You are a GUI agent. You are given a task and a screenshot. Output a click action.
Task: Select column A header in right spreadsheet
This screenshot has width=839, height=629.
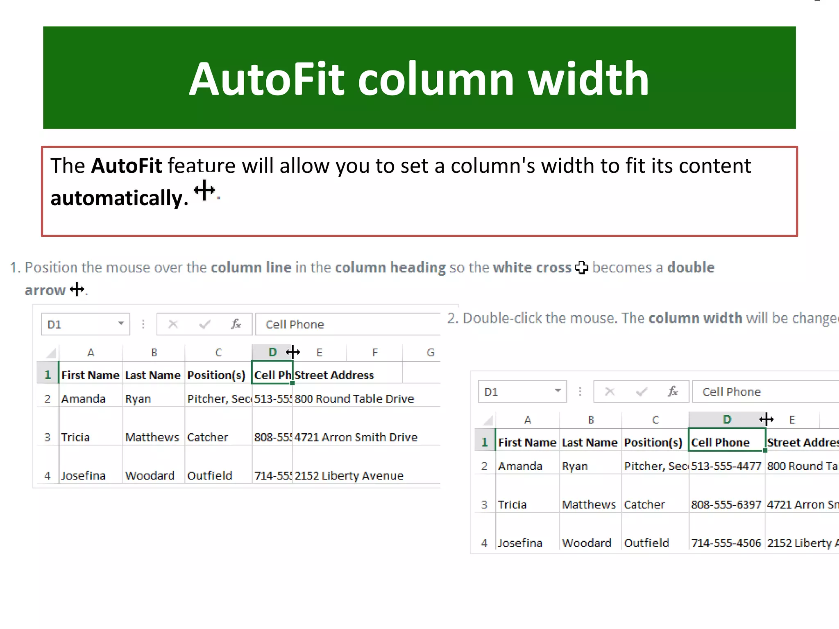tap(528, 420)
